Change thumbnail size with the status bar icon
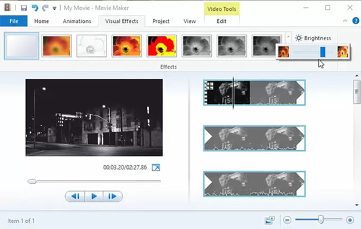361x229 pixels. [x=270, y=220]
